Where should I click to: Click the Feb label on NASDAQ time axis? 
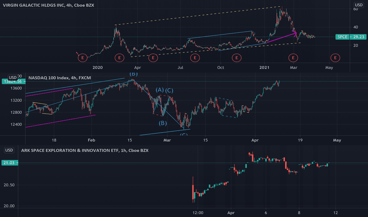[91, 140]
